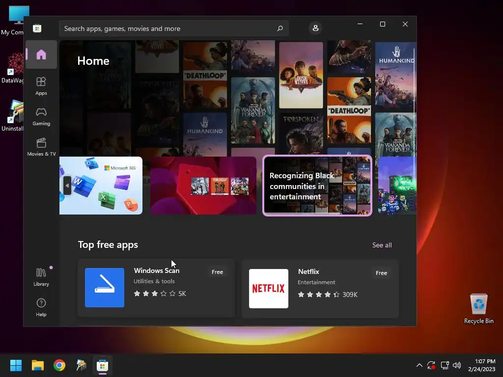Open the red sale tag banner
Screen dimensions: 503x377
tap(203, 185)
